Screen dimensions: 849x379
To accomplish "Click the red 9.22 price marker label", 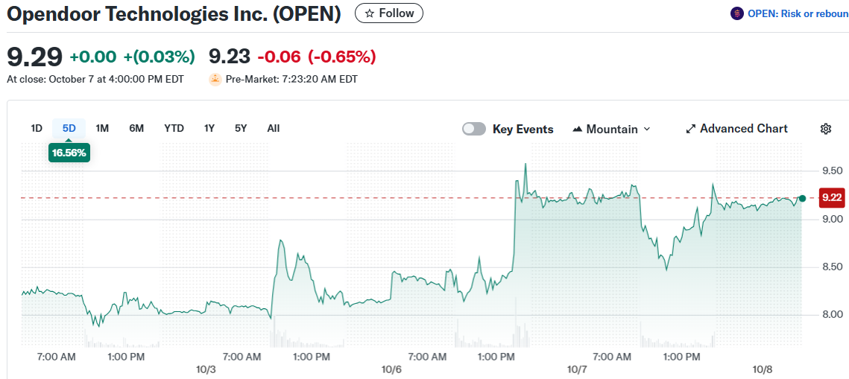I will [x=831, y=197].
